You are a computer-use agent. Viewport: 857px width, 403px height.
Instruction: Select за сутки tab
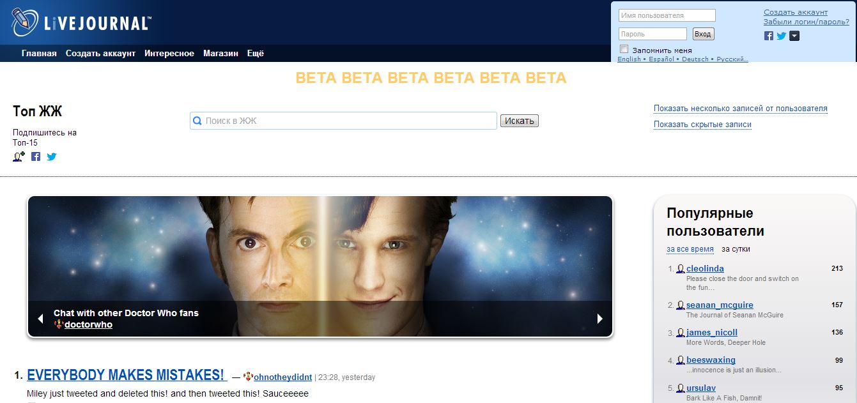click(736, 249)
